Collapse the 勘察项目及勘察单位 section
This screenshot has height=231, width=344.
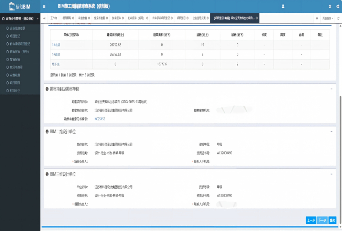(332, 89)
